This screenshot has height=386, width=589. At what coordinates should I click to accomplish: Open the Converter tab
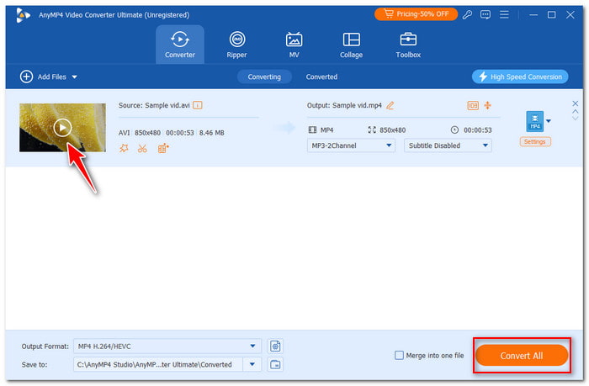coord(180,45)
